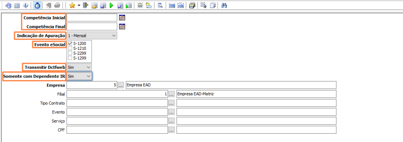The height and width of the screenshot is (142, 403).
Task: Click the open folder toolbar icon
Action: click(94, 5)
